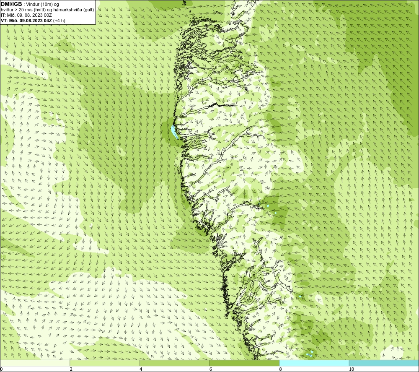Click the "VT: Mið. 09.08.2023 04Z" valid time

(26, 21)
